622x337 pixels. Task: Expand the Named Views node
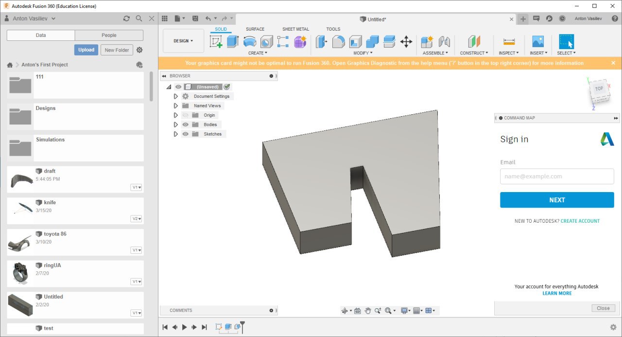[176, 106]
